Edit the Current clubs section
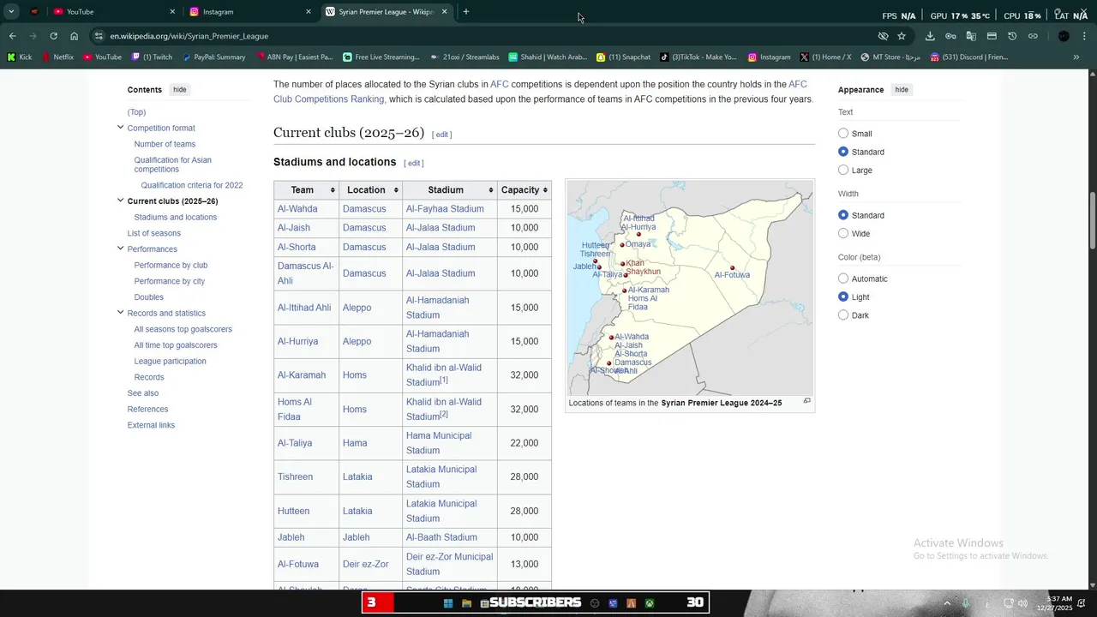Viewport: 1097px width, 617px height. coord(442,135)
